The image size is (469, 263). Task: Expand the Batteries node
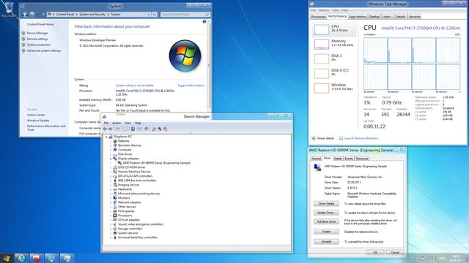(111, 141)
